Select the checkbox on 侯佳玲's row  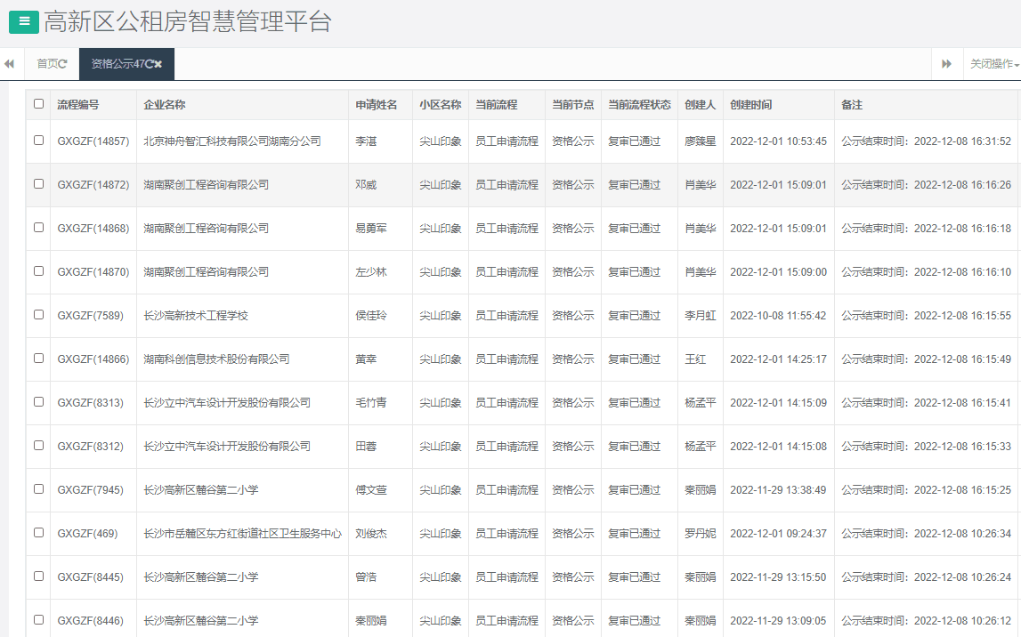[37, 315]
